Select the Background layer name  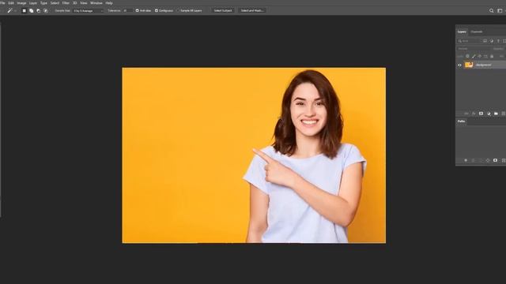[483, 65]
